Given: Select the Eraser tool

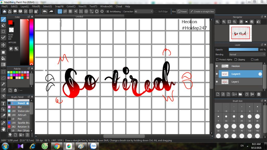Looking at the screenshot, I should pyautogui.click(x=3, y=25).
